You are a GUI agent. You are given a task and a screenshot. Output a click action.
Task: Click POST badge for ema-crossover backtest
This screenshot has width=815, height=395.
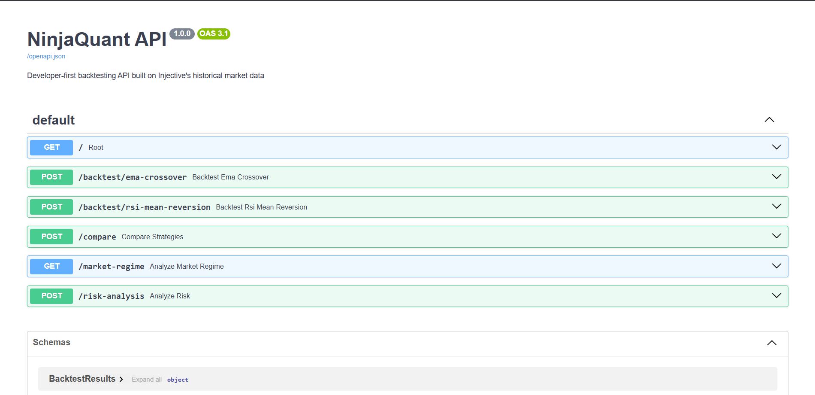point(51,177)
